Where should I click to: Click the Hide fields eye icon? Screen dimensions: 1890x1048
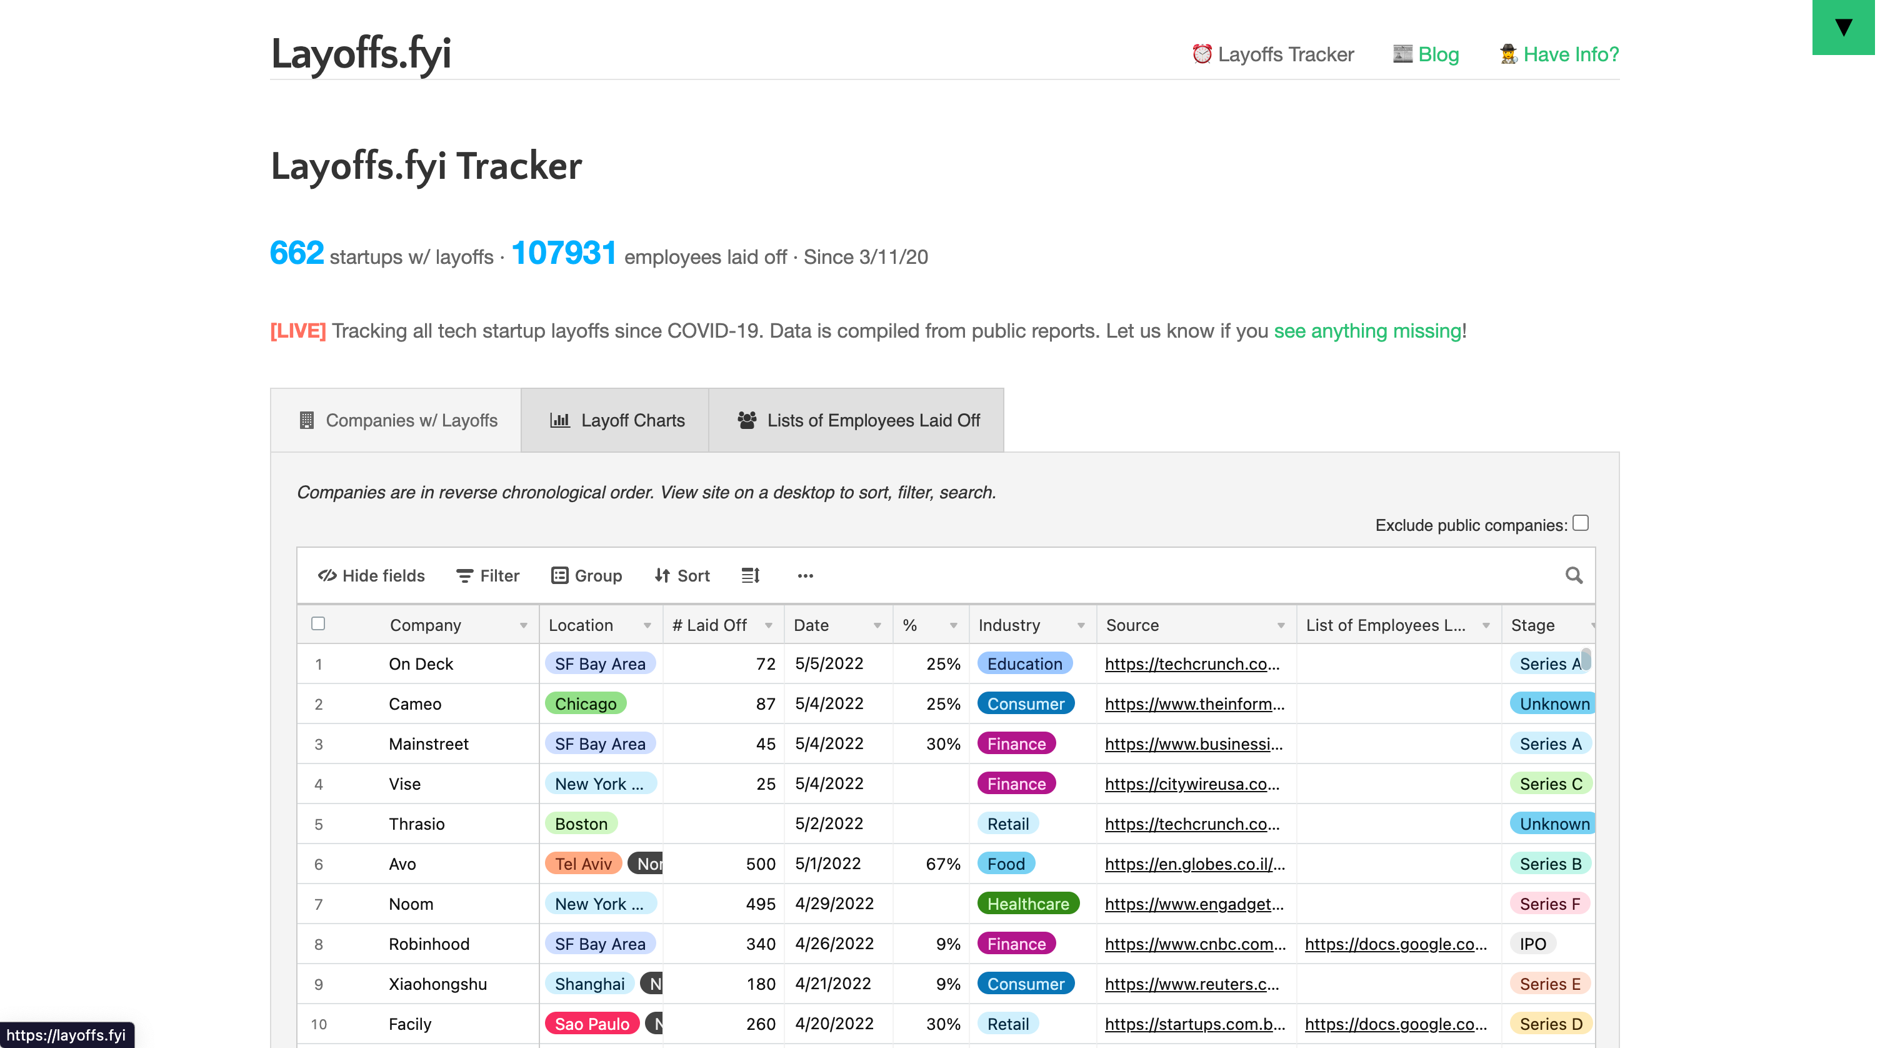[327, 575]
